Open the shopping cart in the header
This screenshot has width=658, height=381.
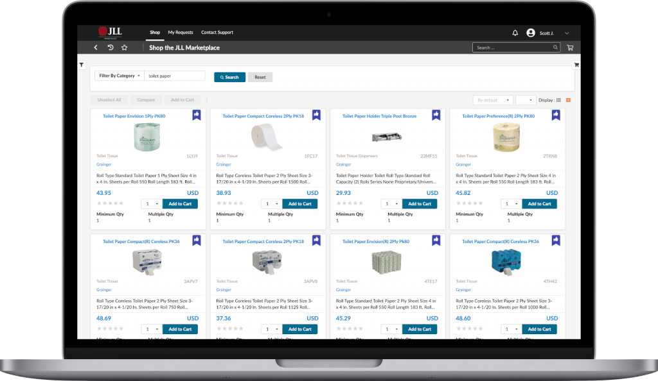(570, 47)
